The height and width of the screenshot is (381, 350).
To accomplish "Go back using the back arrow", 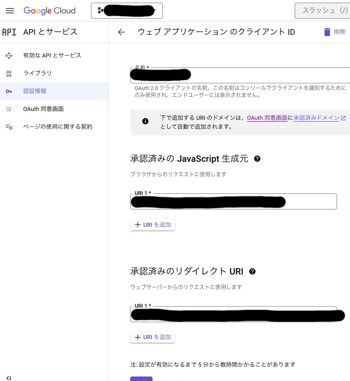I will click(121, 32).
